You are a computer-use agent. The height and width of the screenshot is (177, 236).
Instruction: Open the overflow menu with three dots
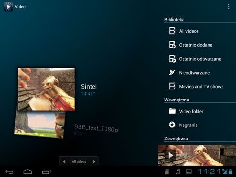pyautogui.click(x=228, y=7)
